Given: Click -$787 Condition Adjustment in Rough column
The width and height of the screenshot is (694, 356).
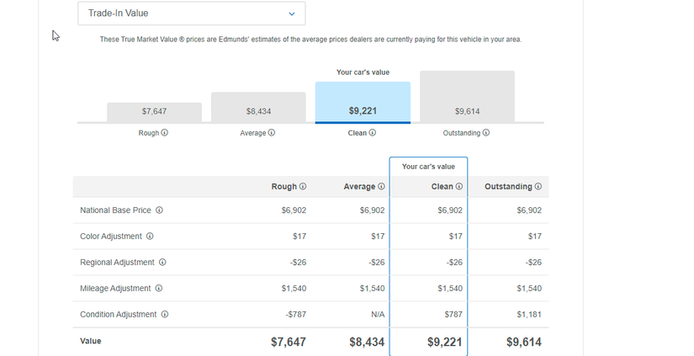Looking at the screenshot, I should [x=295, y=315].
